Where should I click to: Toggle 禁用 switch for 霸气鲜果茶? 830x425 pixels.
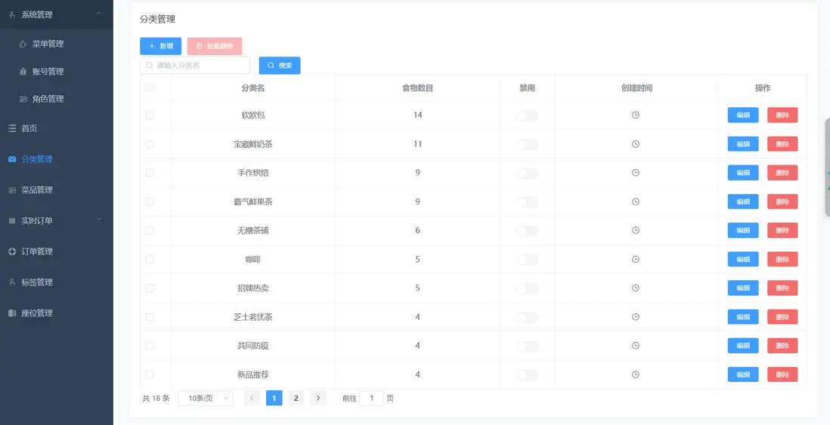[527, 202]
